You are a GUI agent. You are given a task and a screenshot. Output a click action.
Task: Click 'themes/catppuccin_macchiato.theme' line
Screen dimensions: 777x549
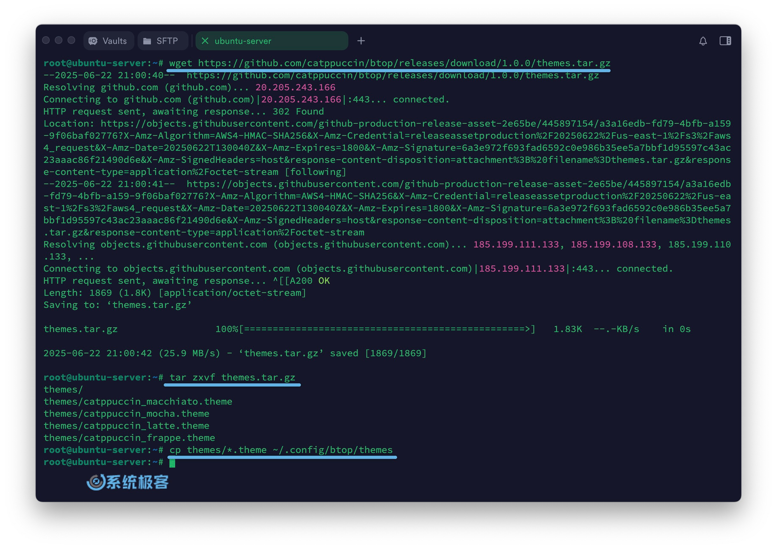pos(138,402)
